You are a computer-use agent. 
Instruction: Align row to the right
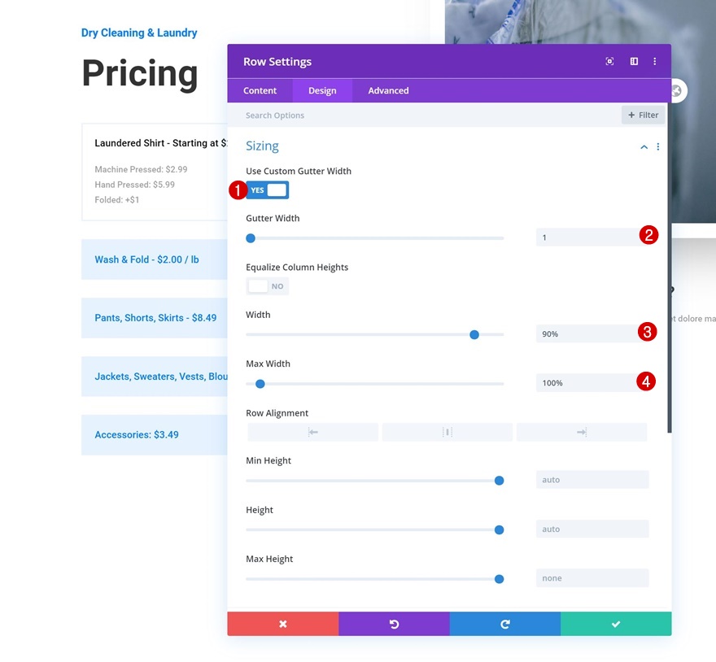[581, 433]
